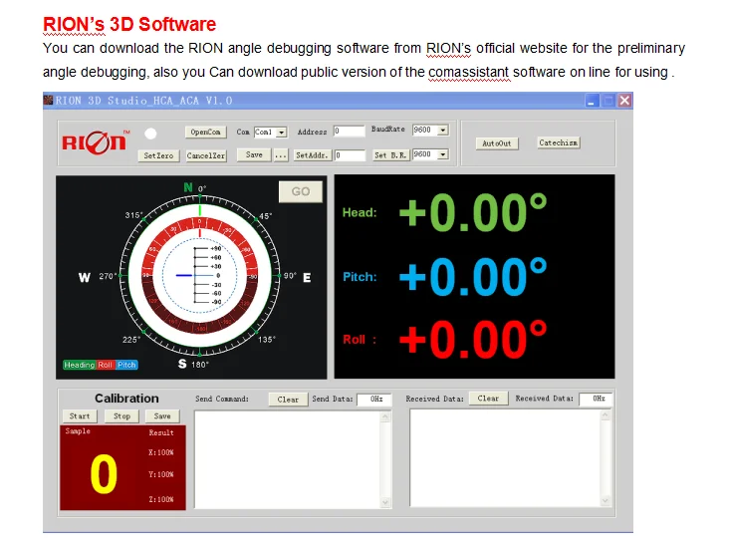
Task: Click the SetZero button
Action: click(x=158, y=155)
